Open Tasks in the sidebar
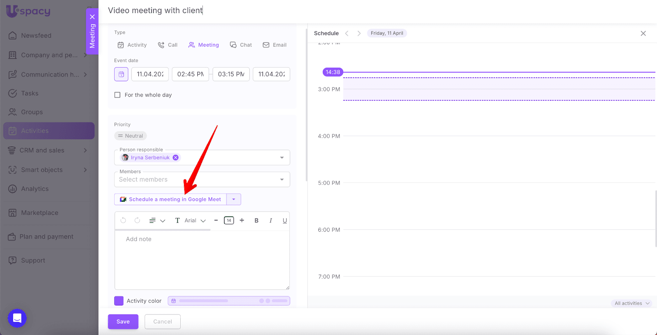 pos(30,93)
